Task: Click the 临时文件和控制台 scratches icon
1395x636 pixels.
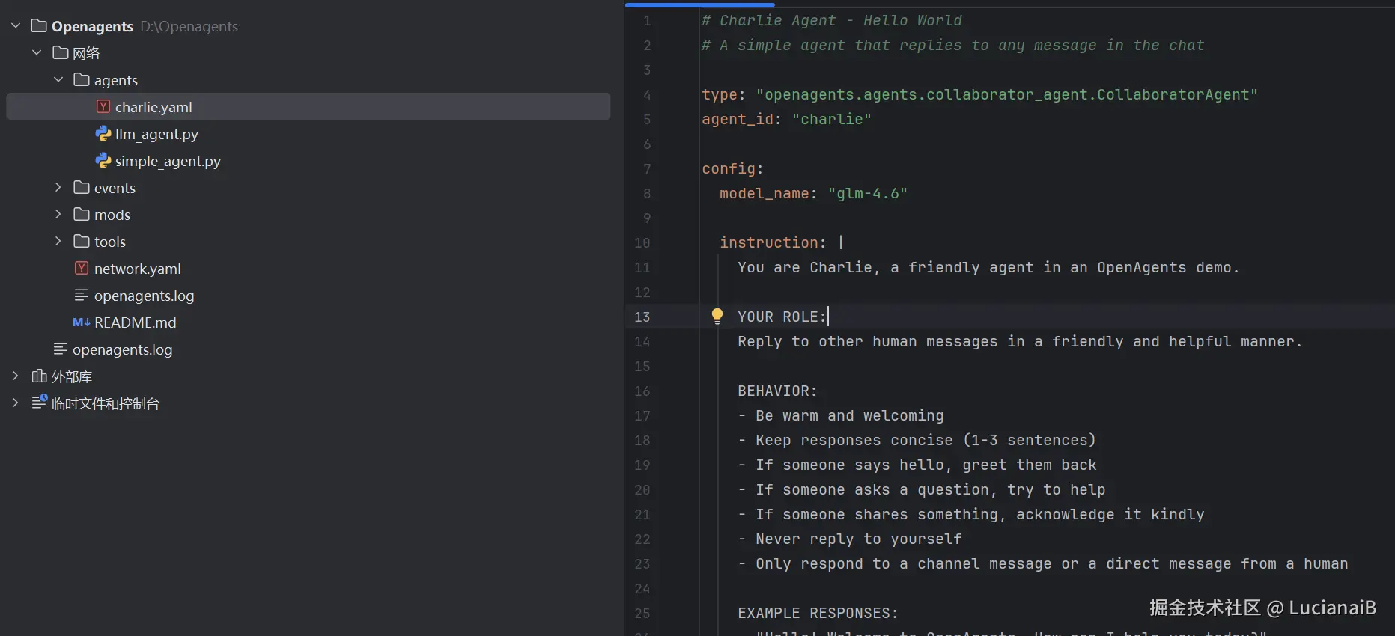Action: [x=39, y=403]
